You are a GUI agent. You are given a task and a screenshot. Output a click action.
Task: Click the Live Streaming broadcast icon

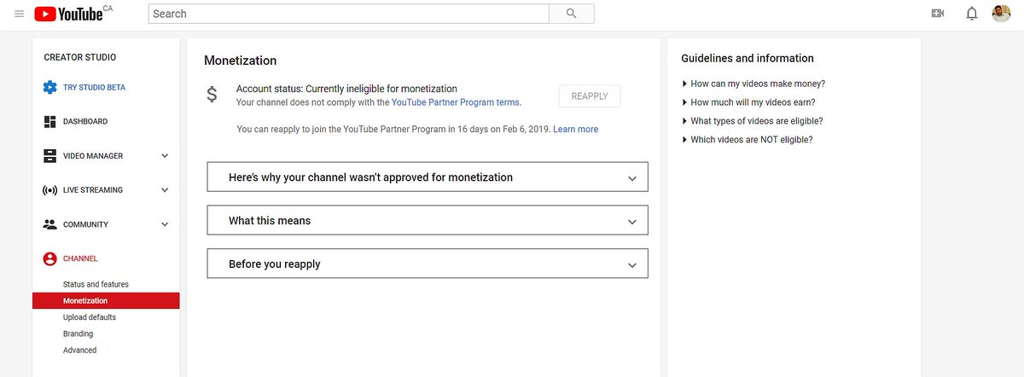[x=49, y=190]
